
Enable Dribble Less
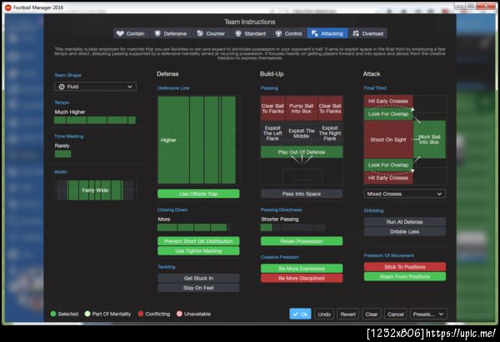pyautogui.click(x=405, y=231)
